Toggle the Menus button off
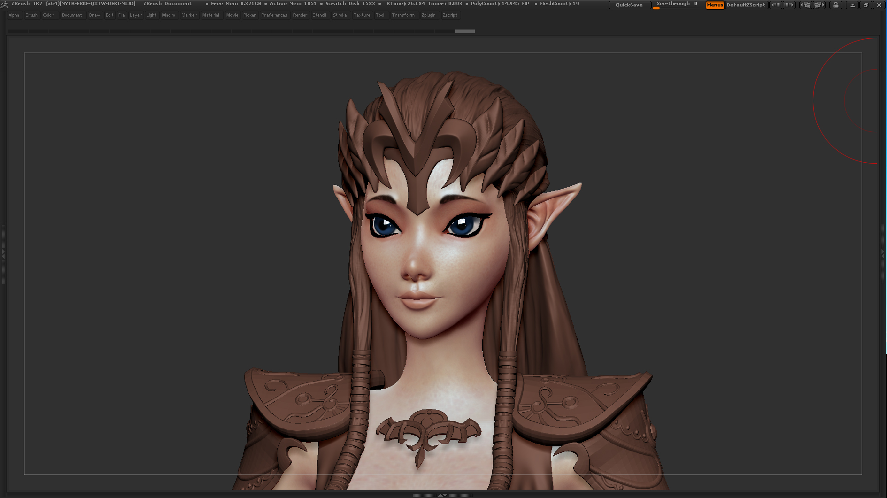Screen dimensions: 887x498 [x=715, y=5]
